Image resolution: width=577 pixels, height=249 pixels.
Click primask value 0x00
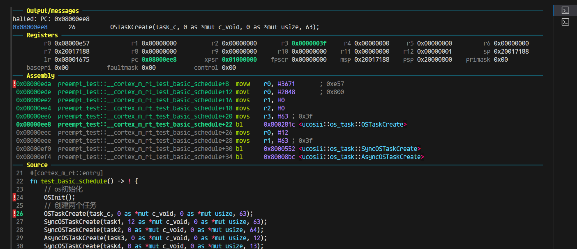pyautogui.click(x=501, y=59)
